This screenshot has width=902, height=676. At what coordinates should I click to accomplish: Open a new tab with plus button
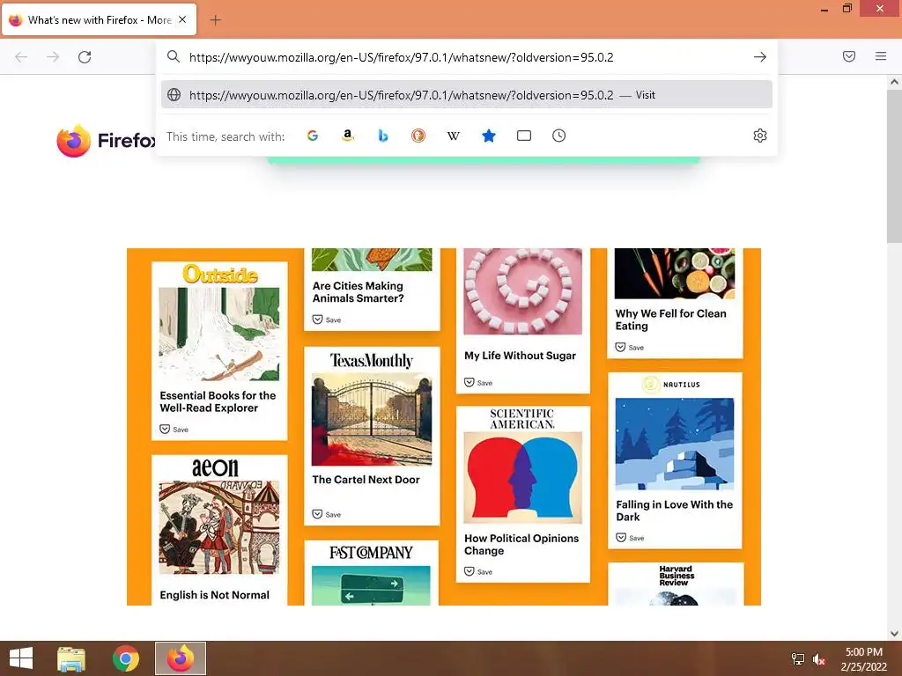tap(215, 20)
